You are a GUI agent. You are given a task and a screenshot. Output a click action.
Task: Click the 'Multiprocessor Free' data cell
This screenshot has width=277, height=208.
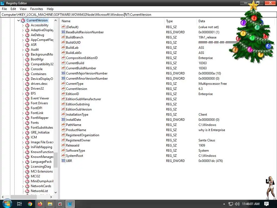pyautogui.click(x=213, y=84)
